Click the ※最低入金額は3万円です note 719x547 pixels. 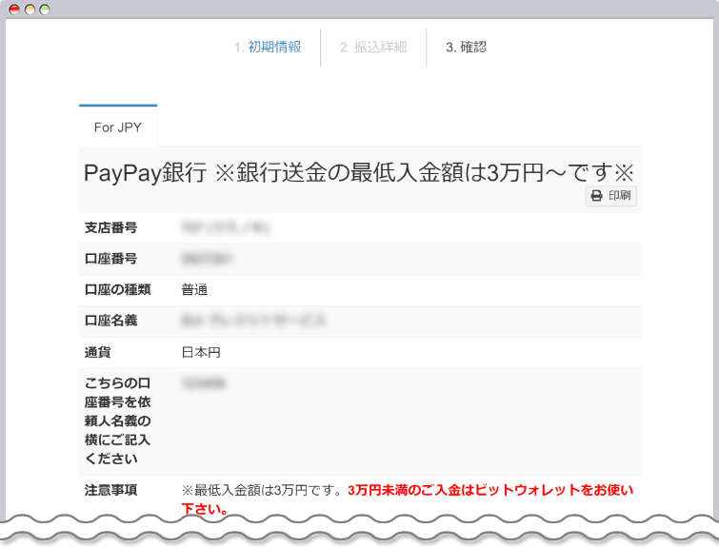point(261,490)
